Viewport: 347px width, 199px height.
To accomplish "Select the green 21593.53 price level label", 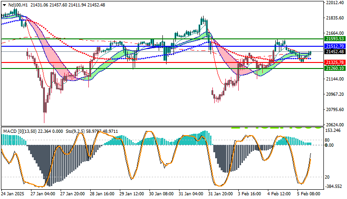I will tap(335, 39).
